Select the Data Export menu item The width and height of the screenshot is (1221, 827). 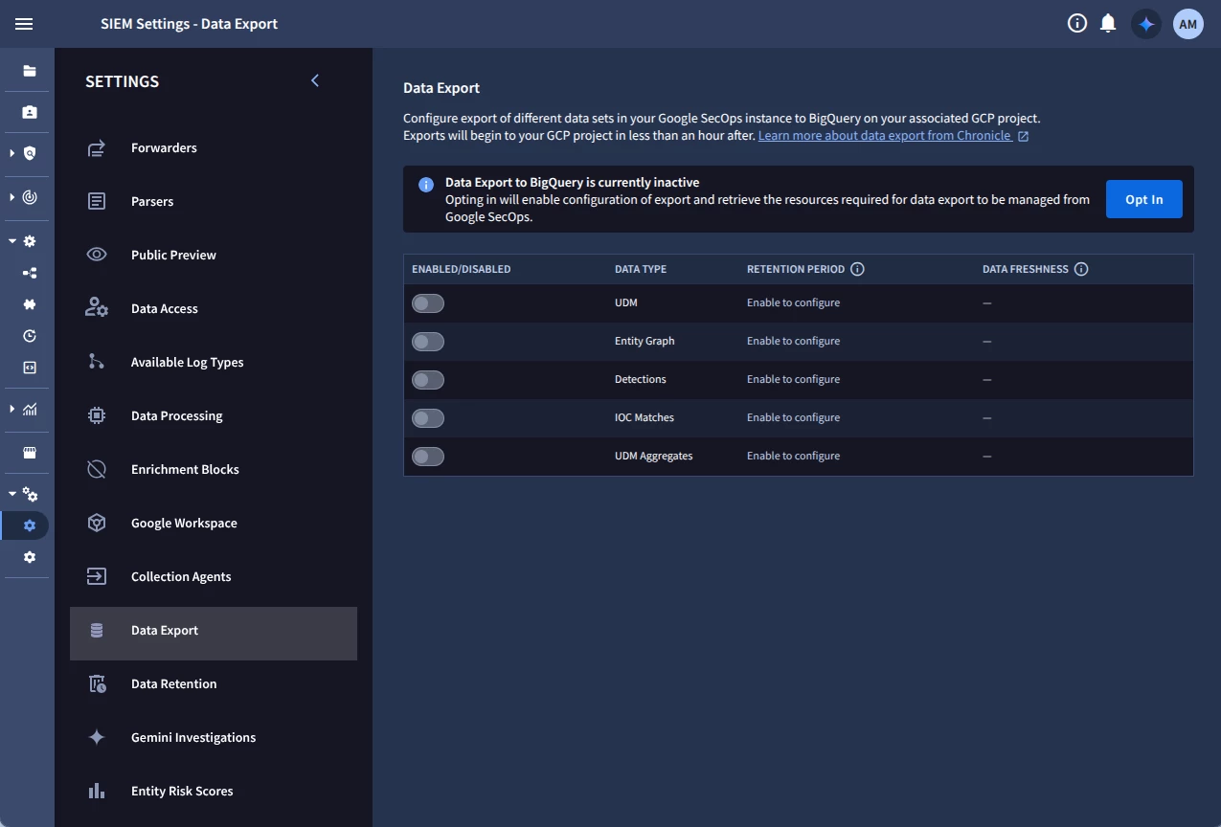click(214, 634)
